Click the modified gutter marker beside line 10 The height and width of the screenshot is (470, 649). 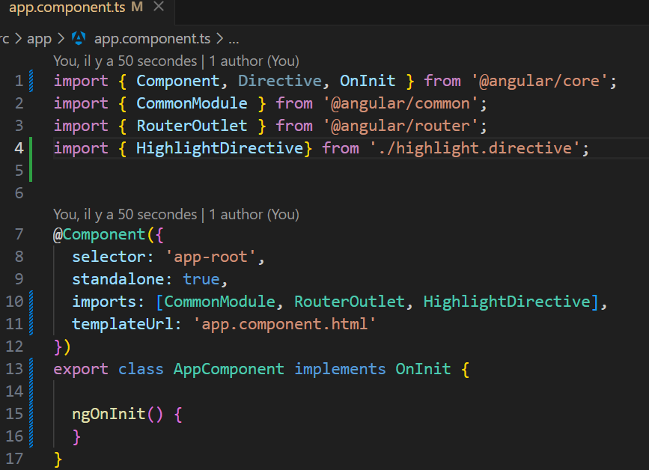(x=31, y=313)
